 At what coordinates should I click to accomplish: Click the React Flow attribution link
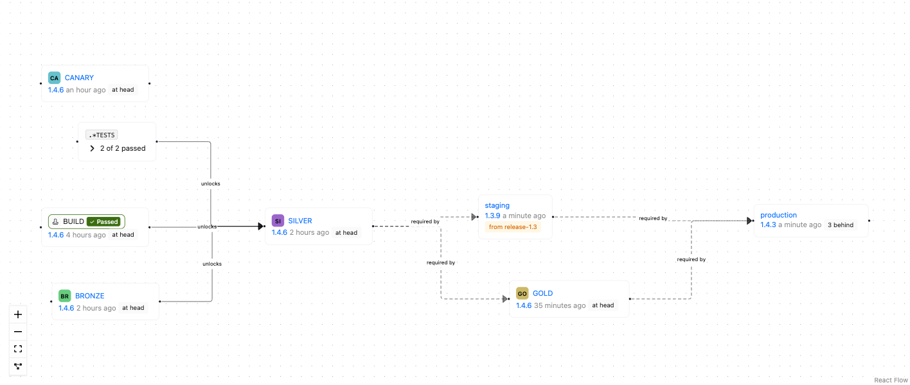tap(891, 380)
